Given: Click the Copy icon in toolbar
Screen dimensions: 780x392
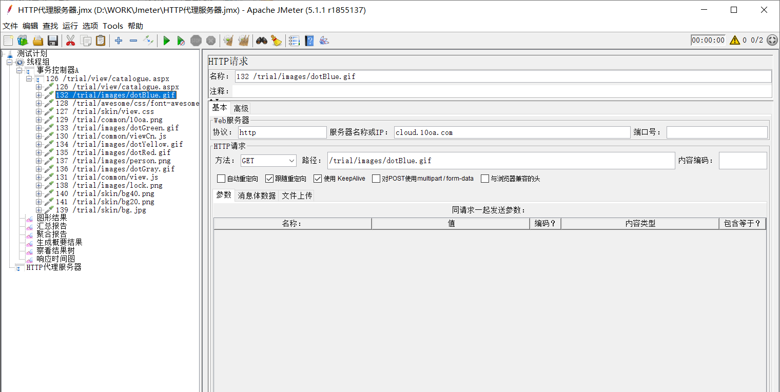Looking at the screenshot, I should coord(86,41).
